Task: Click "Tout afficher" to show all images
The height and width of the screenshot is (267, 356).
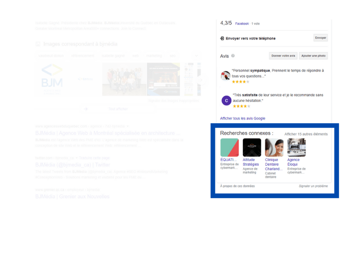Action: [x=118, y=109]
